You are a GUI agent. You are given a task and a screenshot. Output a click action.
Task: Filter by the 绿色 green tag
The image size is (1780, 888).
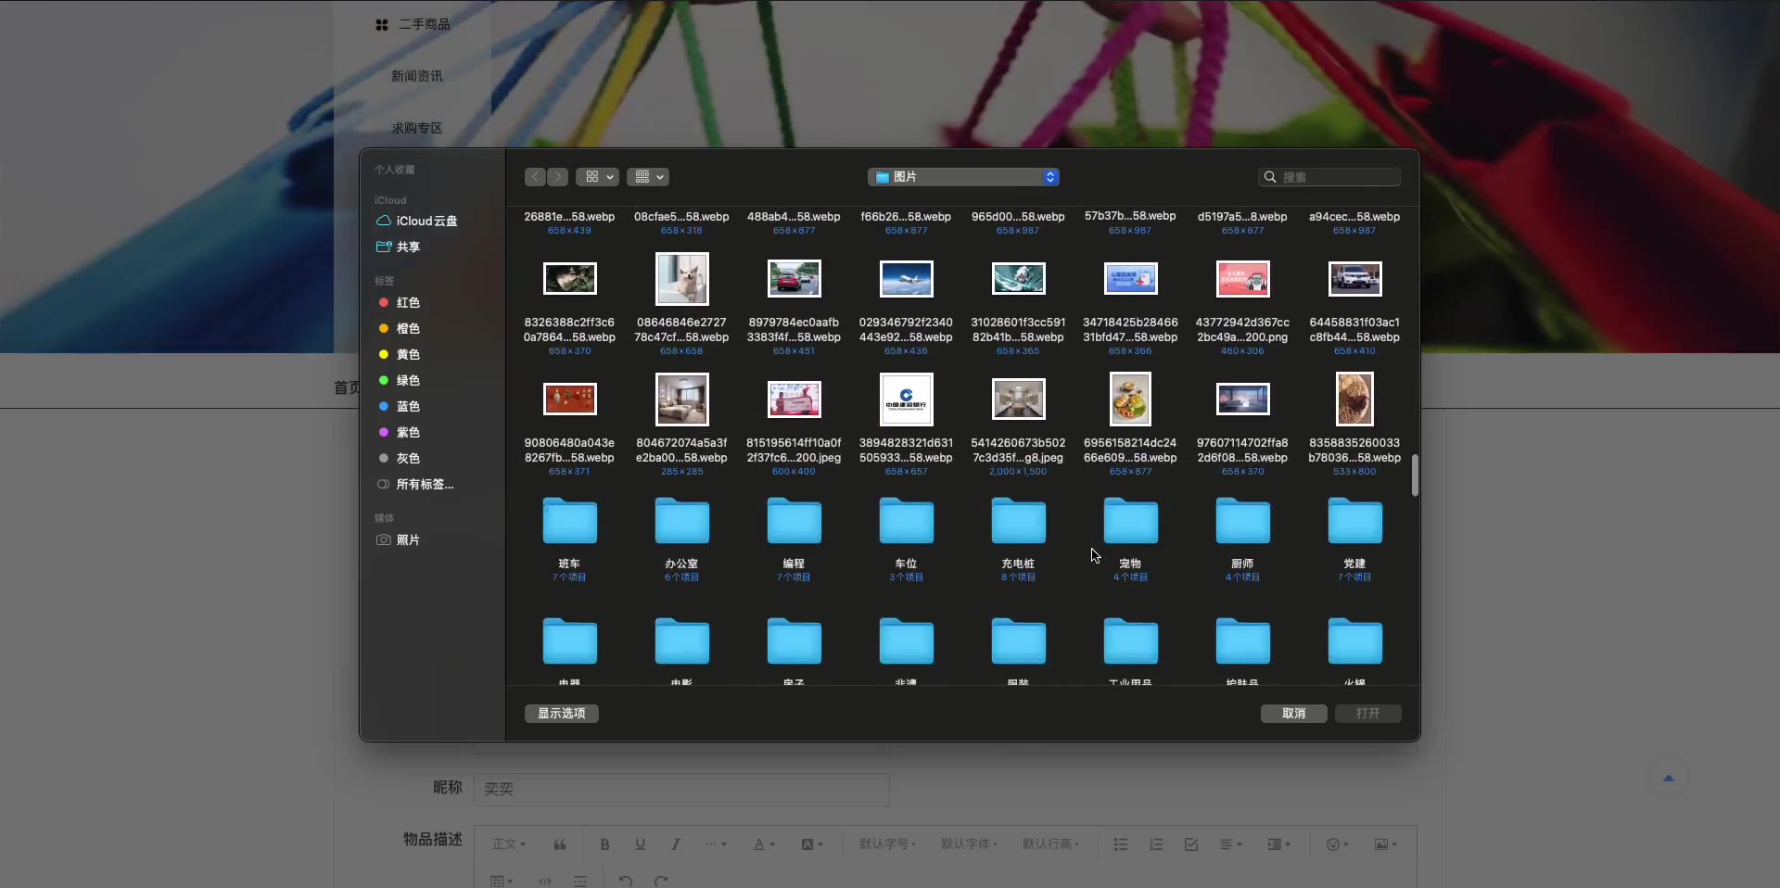pos(408,381)
